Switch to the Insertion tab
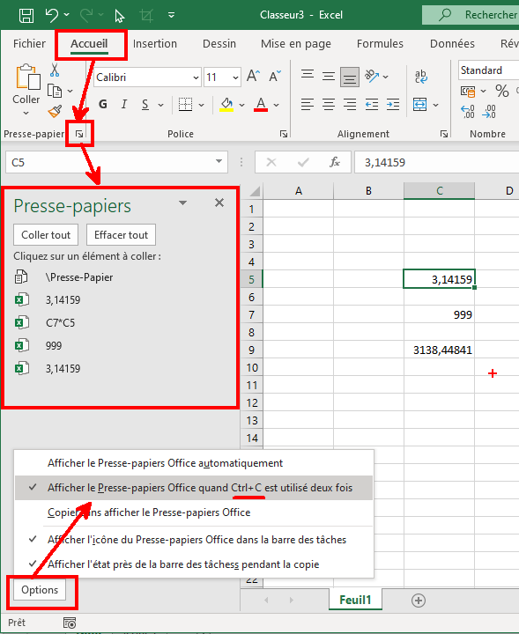 point(155,44)
